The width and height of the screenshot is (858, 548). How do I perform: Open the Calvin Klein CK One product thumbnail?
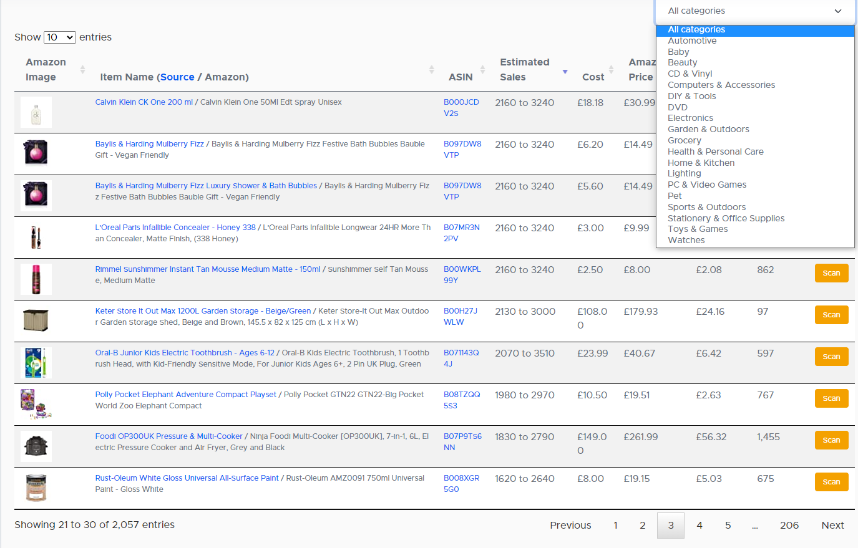click(36, 113)
